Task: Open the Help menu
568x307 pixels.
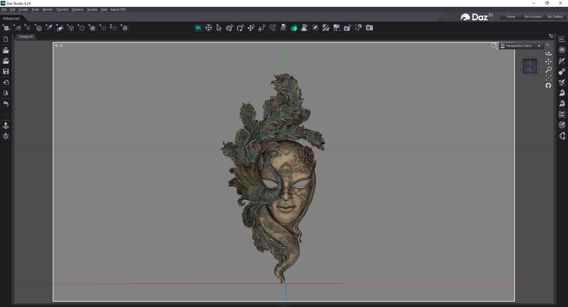Action: point(104,9)
